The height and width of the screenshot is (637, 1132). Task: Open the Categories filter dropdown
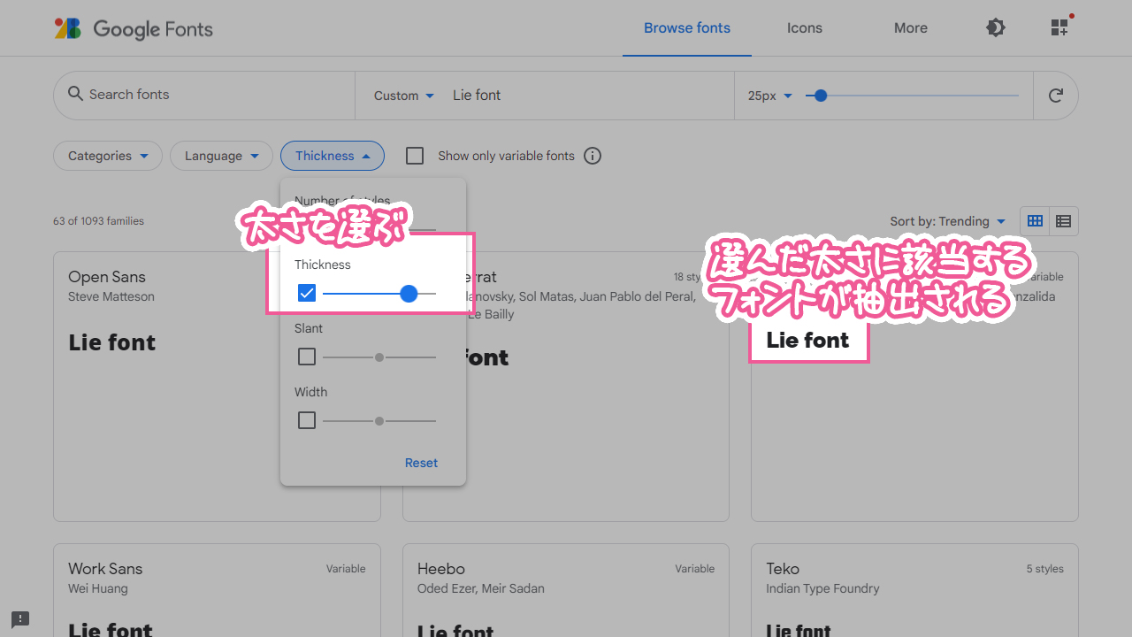108,156
